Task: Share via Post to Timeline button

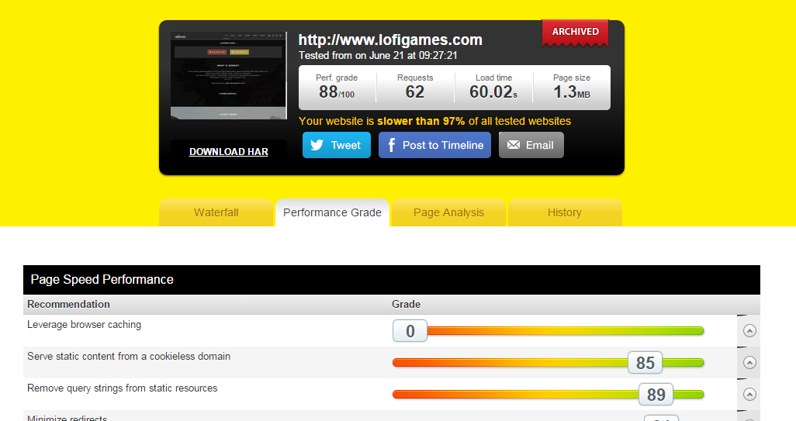Action: point(434,145)
